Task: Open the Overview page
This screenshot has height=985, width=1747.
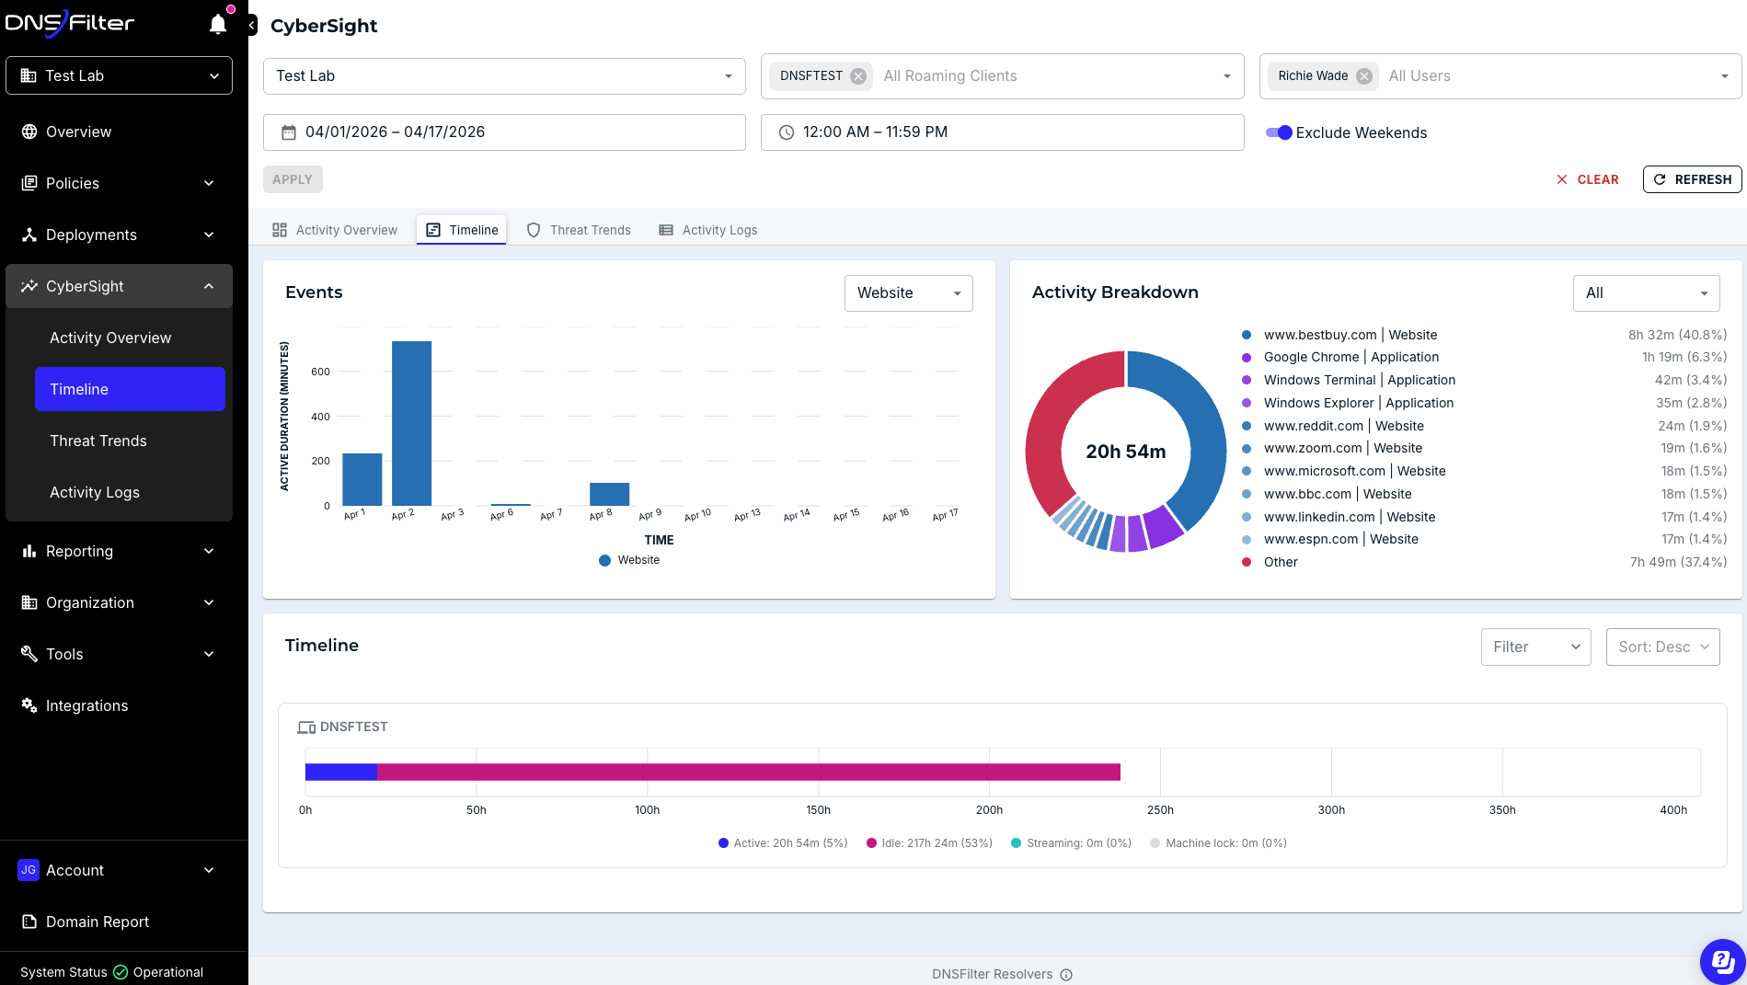Action: tap(119, 132)
